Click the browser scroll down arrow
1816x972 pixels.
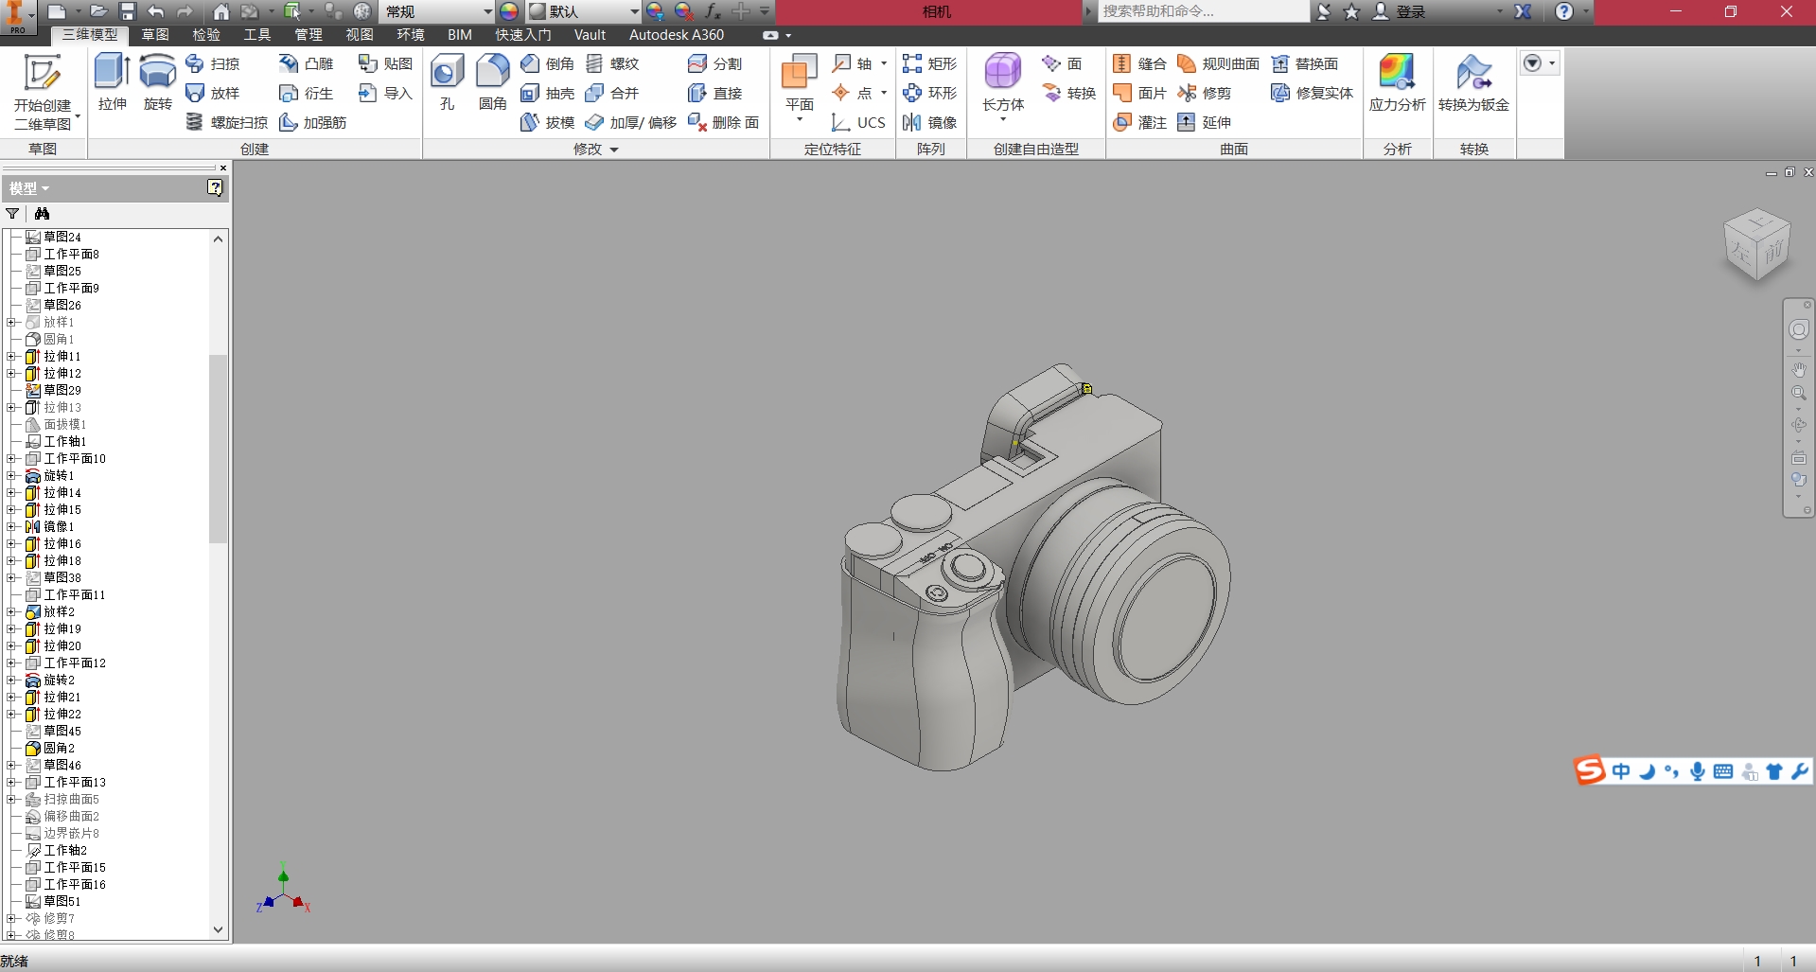click(x=219, y=929)
